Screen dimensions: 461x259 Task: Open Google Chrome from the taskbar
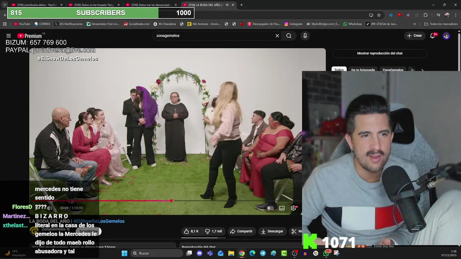point(242,253)
